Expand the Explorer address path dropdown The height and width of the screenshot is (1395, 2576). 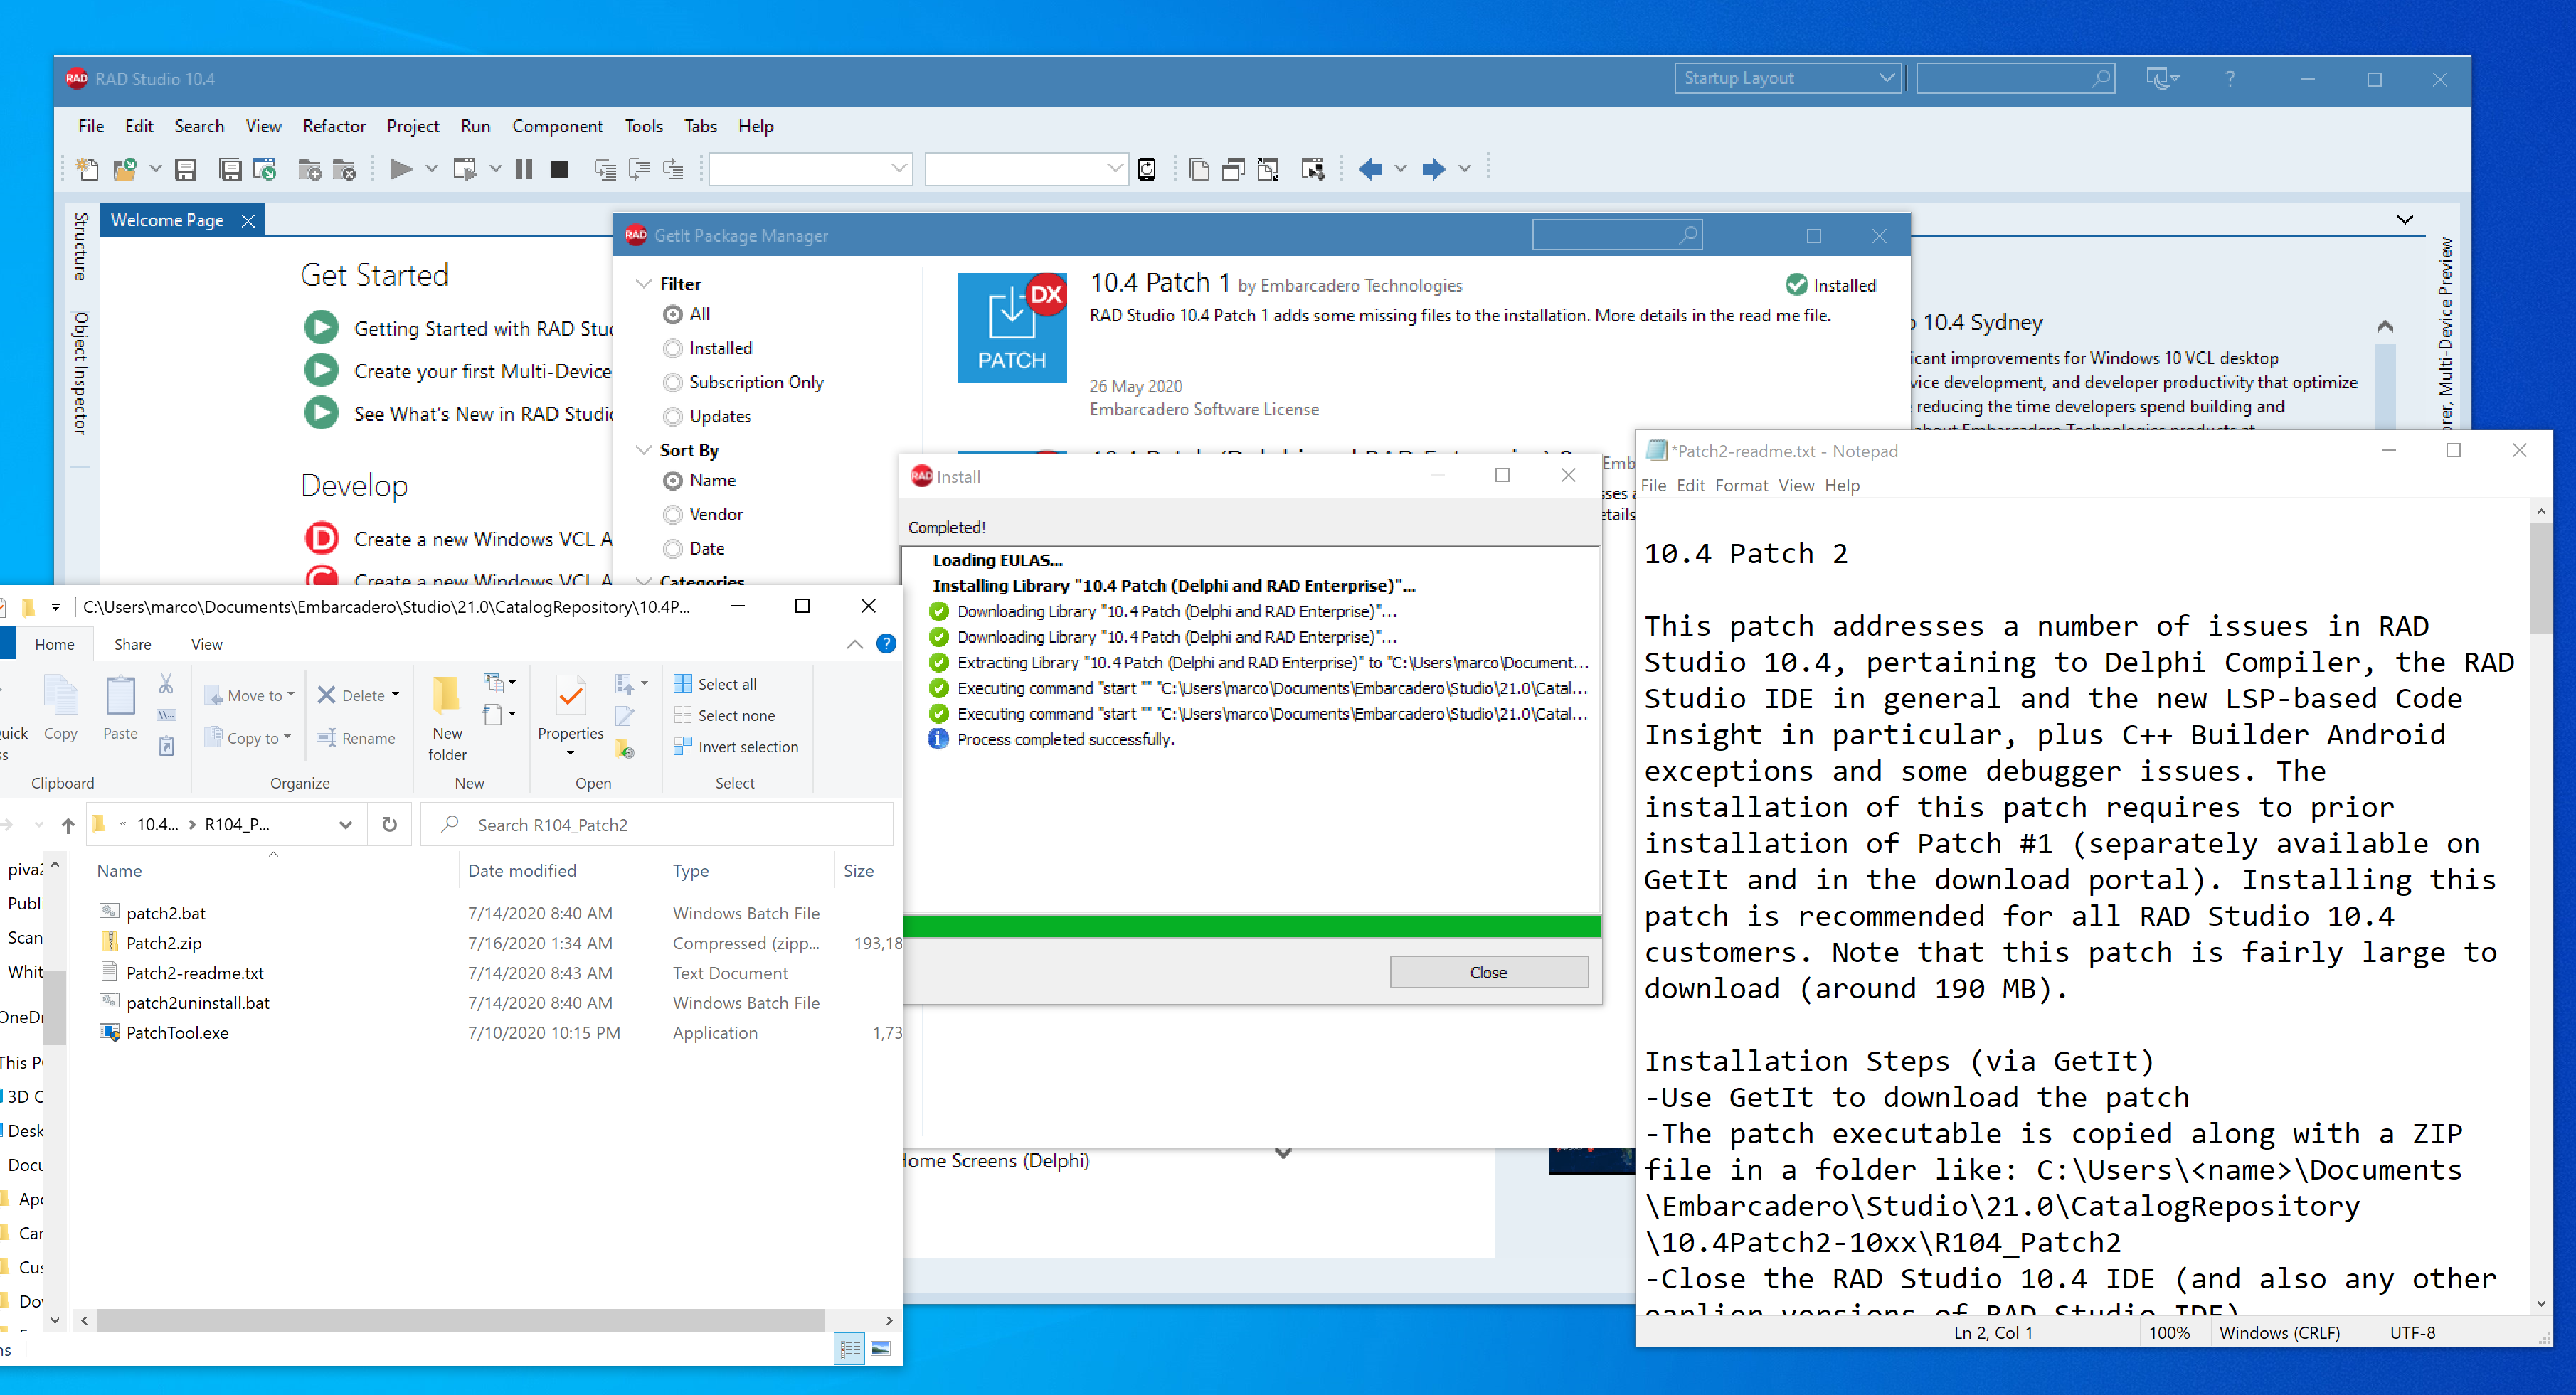coord(345,824)
